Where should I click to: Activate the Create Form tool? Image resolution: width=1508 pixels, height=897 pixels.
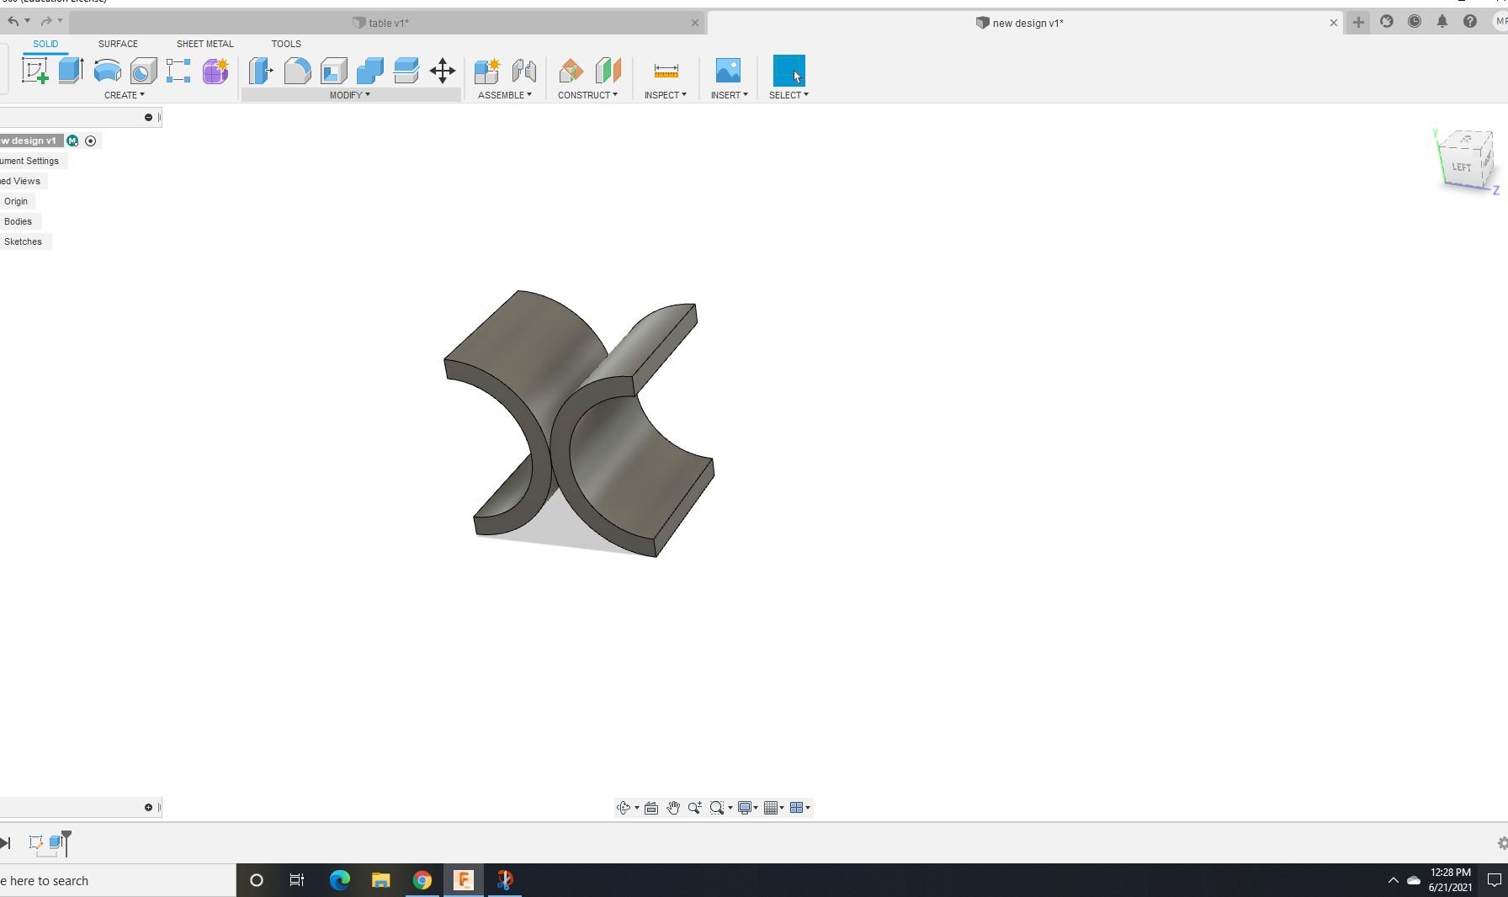215,71
